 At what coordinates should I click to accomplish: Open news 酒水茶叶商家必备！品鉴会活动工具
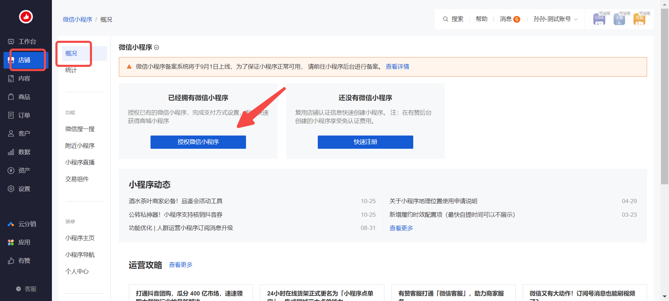pyautogui.click(x=176, y=201)
